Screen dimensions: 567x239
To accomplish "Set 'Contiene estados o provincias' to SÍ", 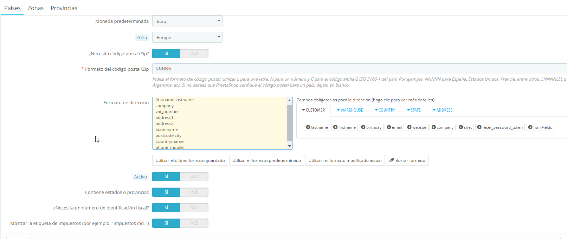I will pyautogui.click(x=166, y=192).
